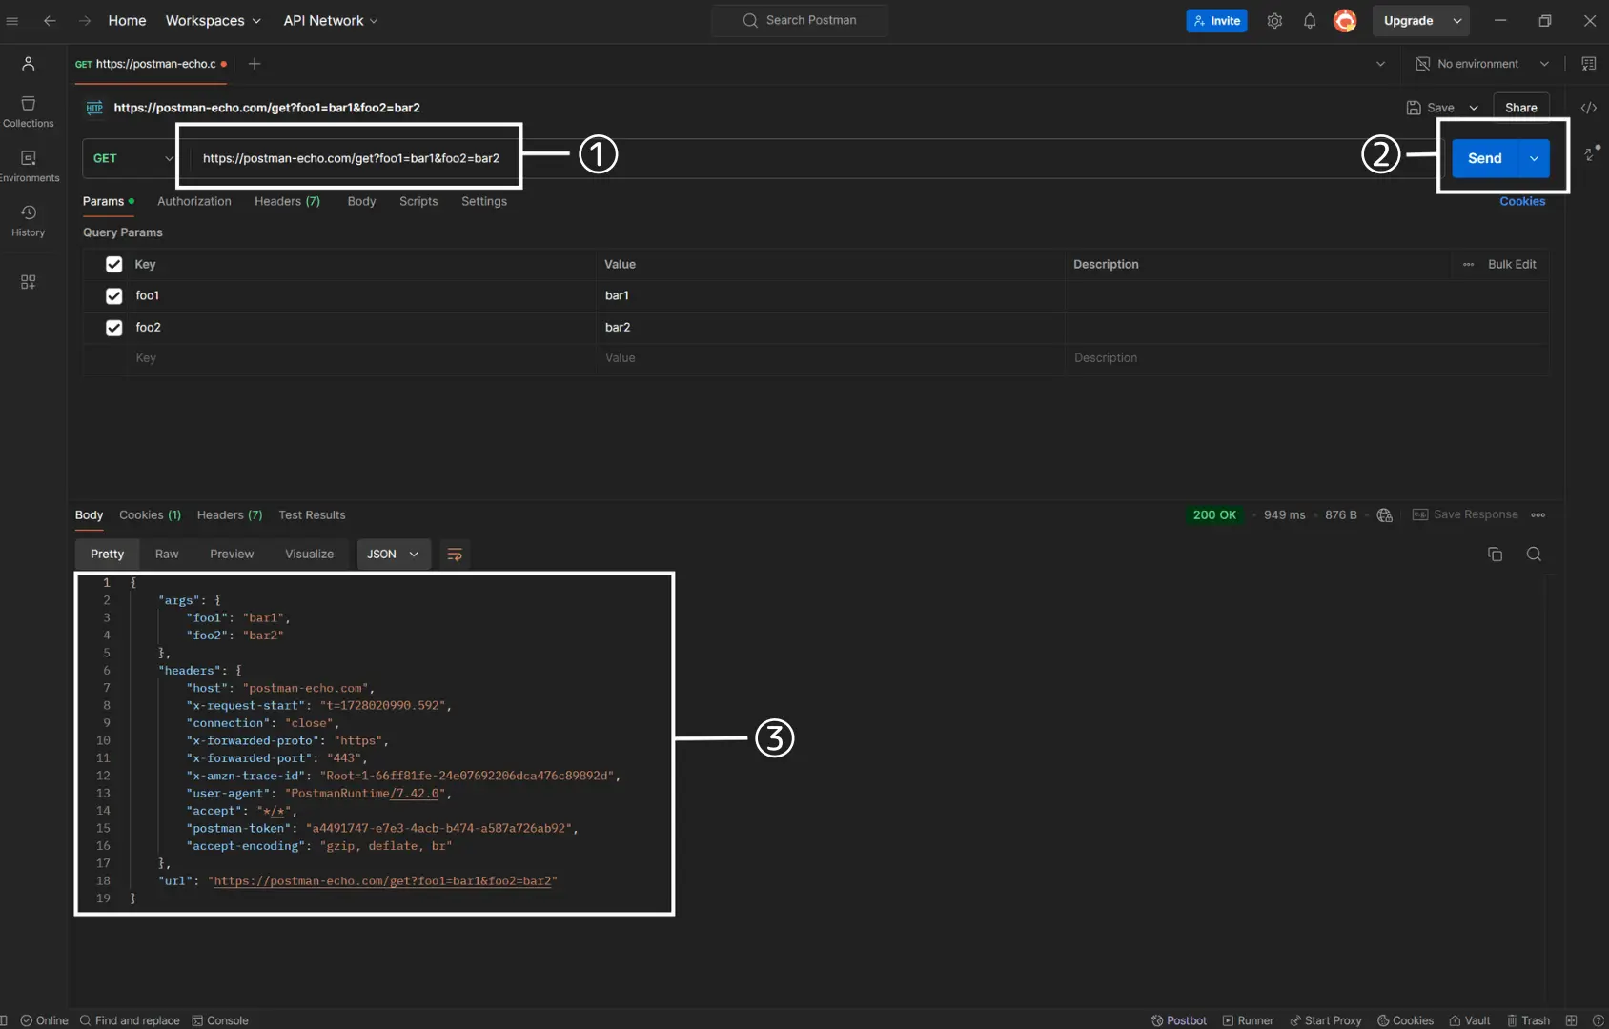Open the code snippet icon
This screenshot has width=1609, height=1029.
pyautogui.click(x=1588, y=108)
